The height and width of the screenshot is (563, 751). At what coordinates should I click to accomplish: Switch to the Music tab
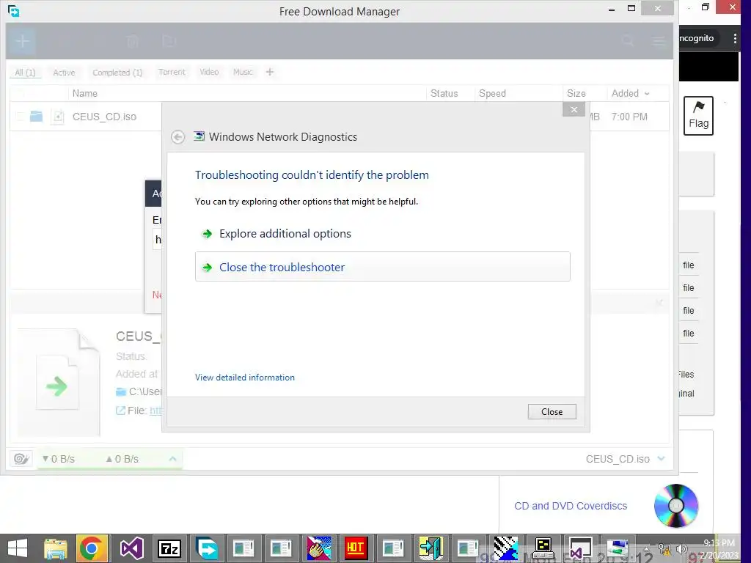tap(243, 72)
